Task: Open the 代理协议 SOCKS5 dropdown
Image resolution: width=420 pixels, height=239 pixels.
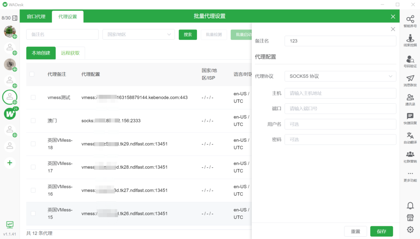Action: [x=340, y=76]
